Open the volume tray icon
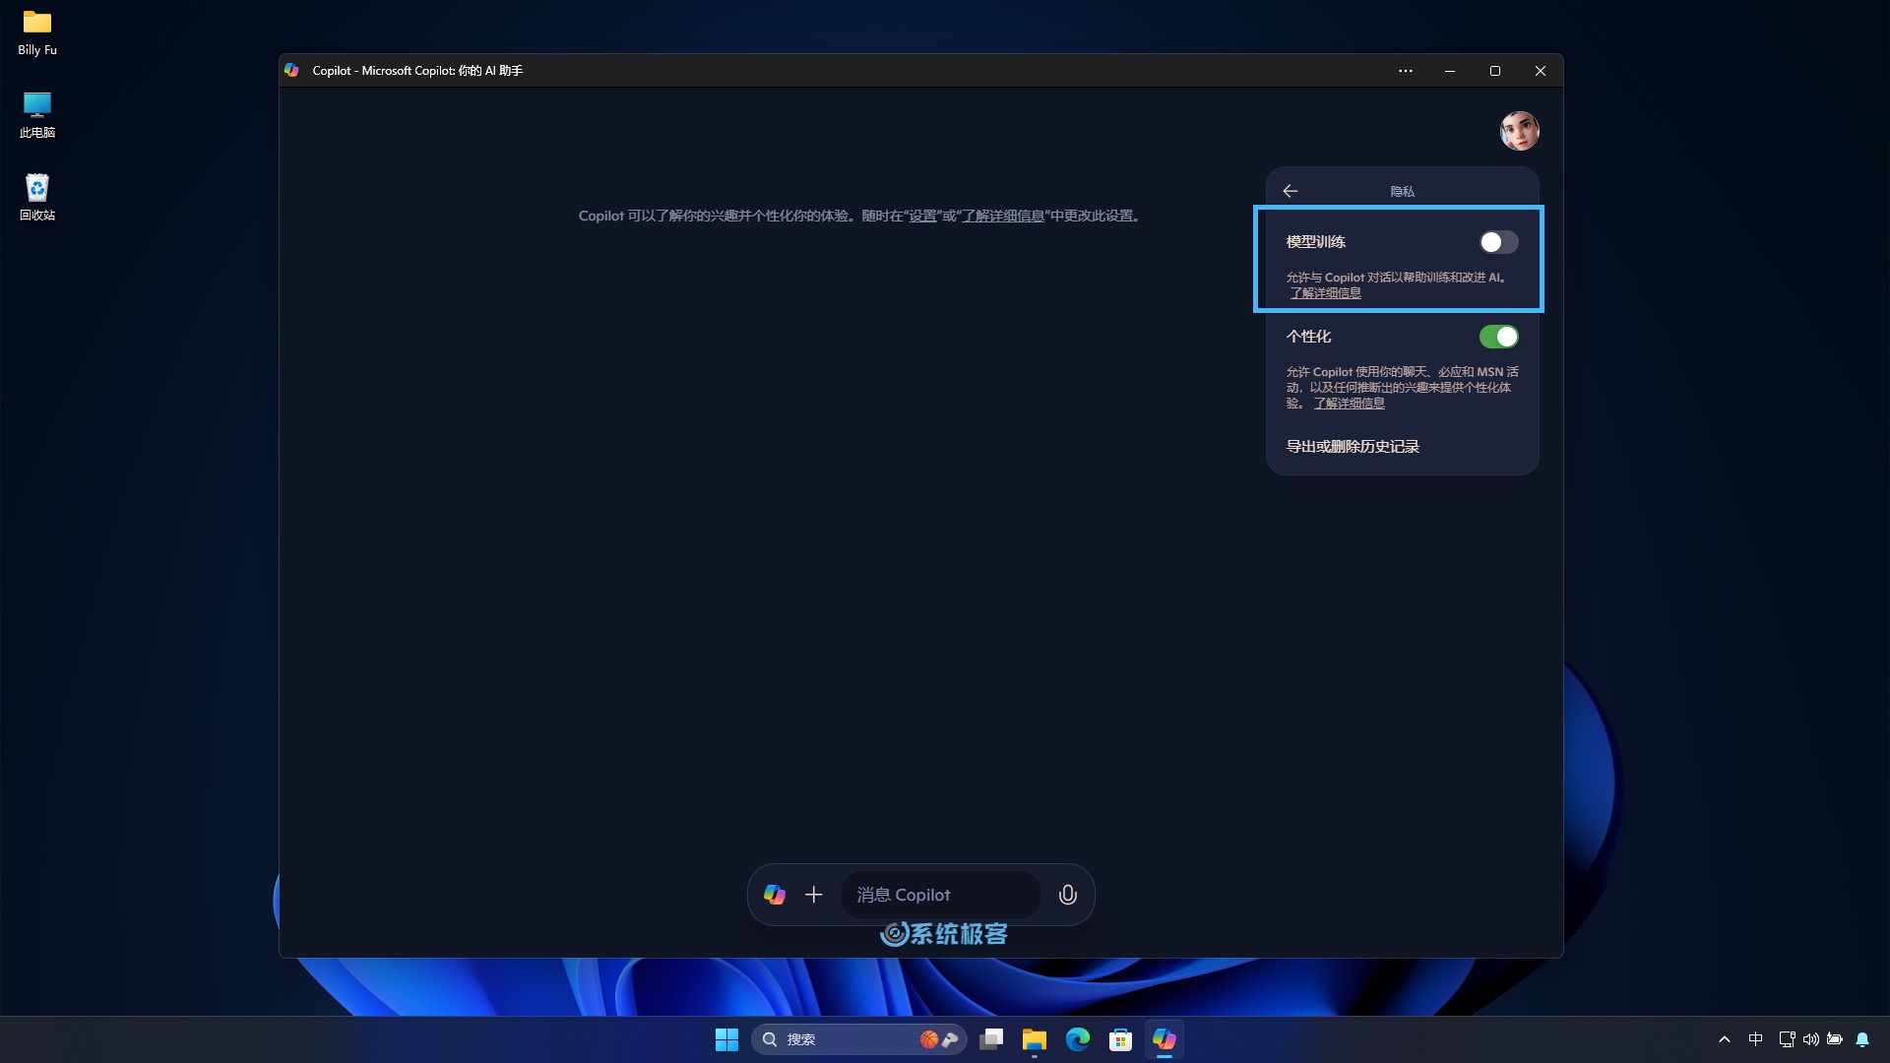 pyautogui.click(x=1810, y=1039)
